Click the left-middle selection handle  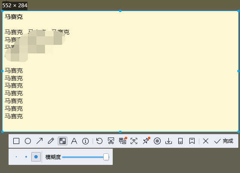coord(2,71)
